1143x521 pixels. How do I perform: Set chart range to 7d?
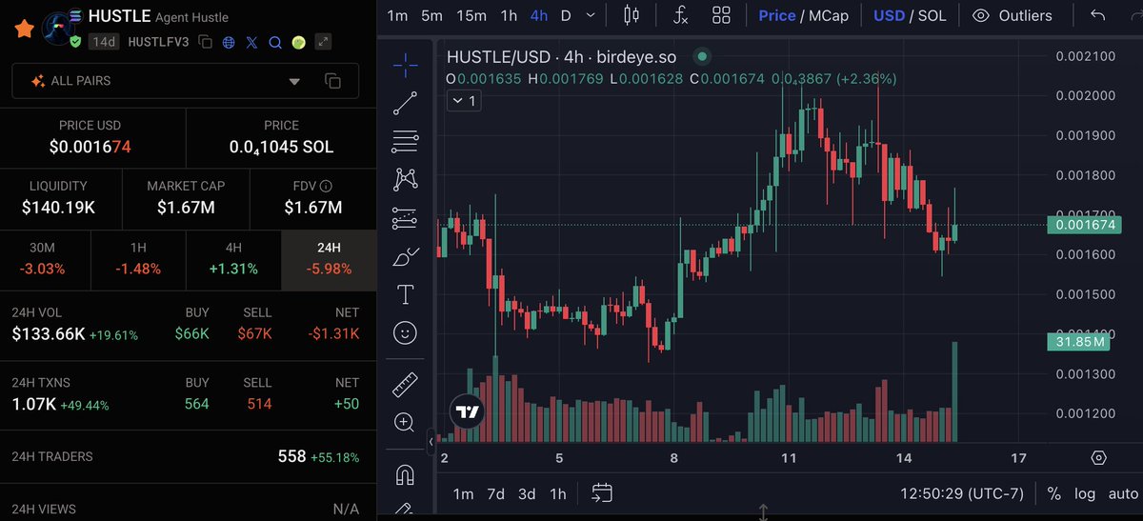click(495, 493)
